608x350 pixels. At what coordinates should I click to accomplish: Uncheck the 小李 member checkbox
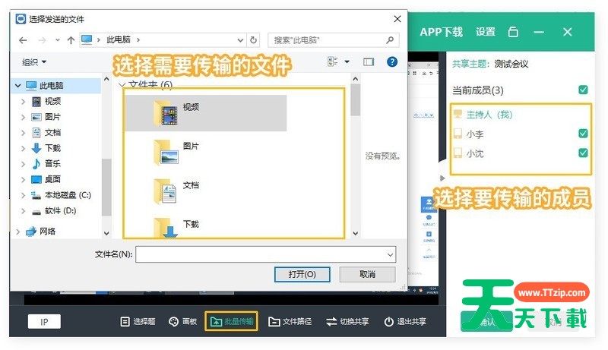583,134
